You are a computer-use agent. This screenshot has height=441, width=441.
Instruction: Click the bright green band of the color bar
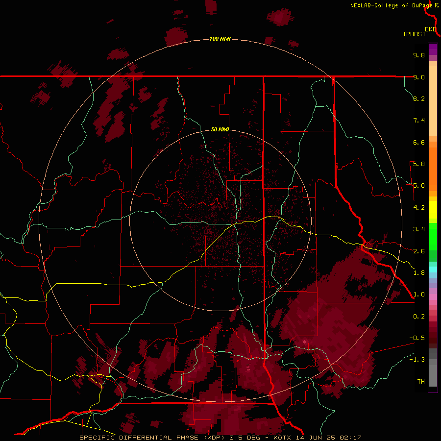coord(433,237)
